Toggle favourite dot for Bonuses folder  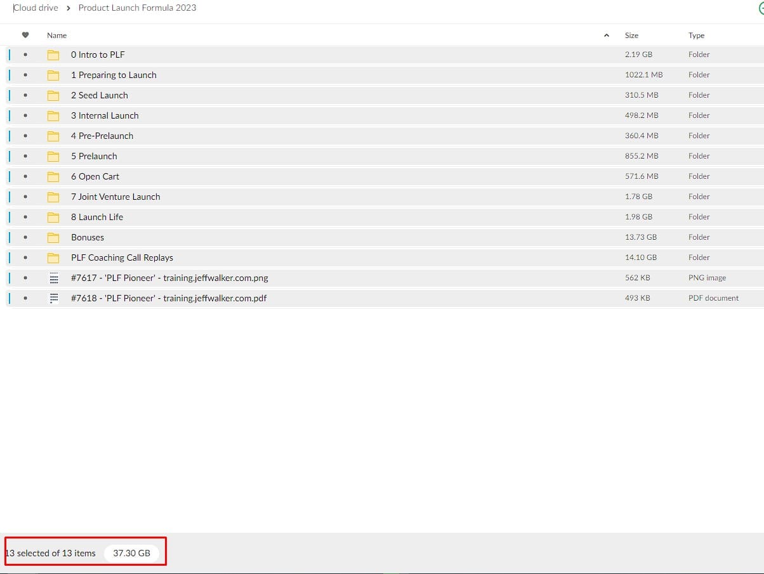tap(25, 237)
